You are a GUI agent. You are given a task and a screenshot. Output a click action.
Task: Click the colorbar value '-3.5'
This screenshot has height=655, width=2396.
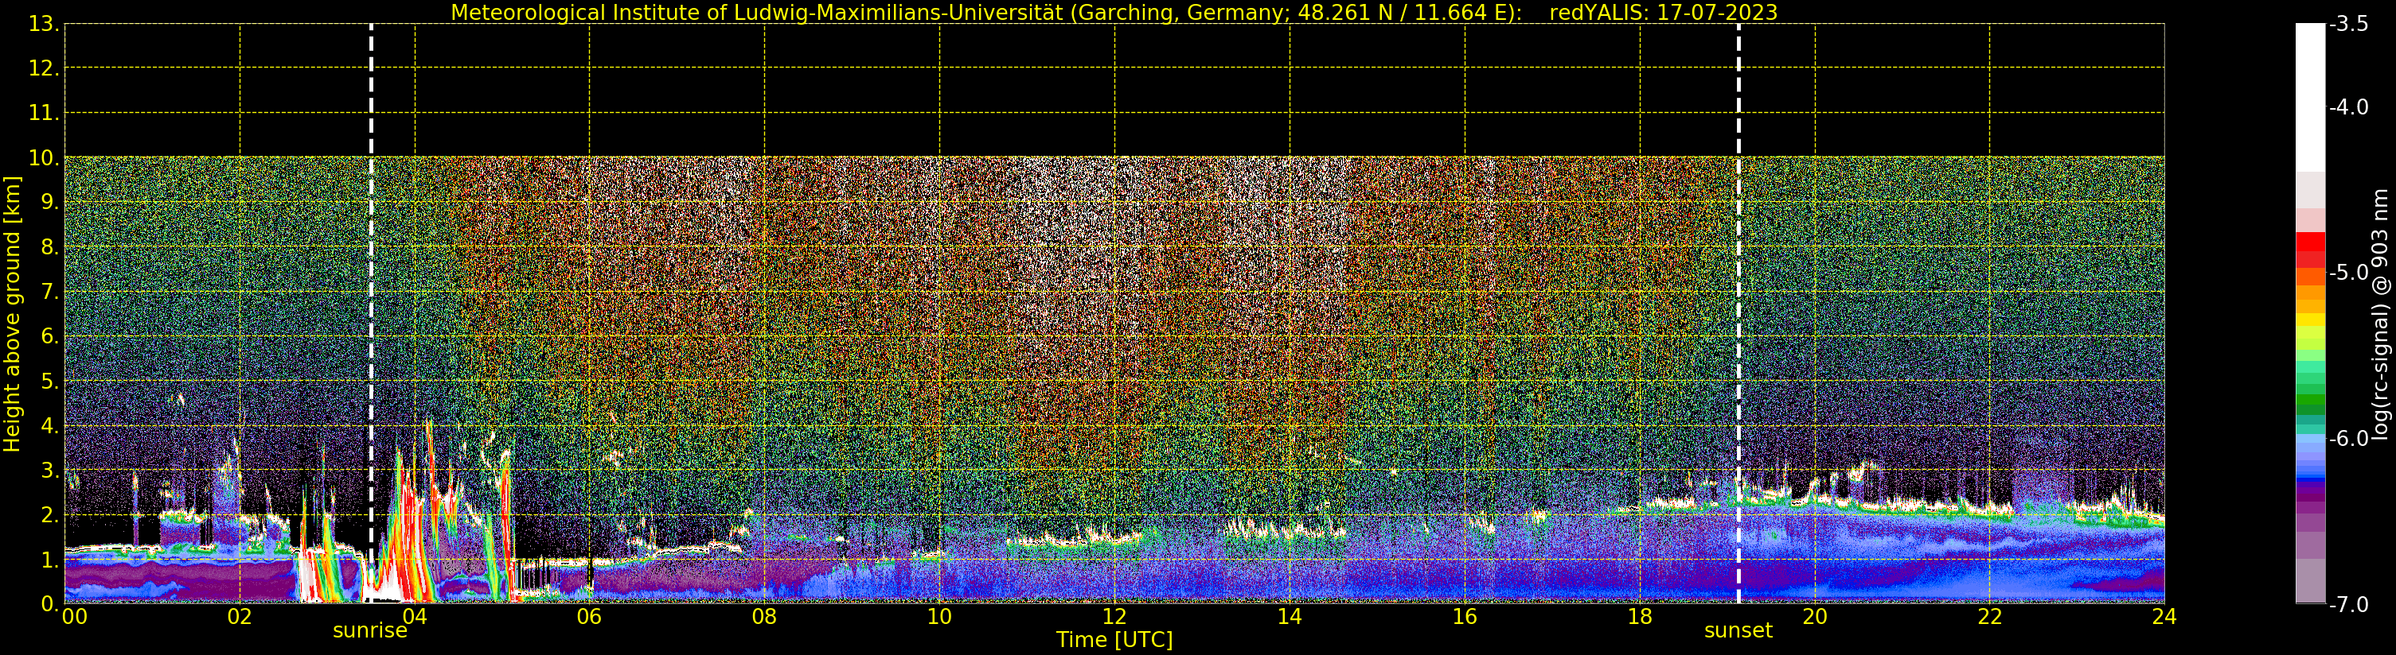pos(2348,24)
